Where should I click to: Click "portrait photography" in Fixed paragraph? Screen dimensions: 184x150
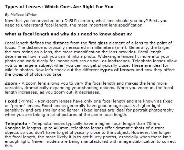[153, 110]
